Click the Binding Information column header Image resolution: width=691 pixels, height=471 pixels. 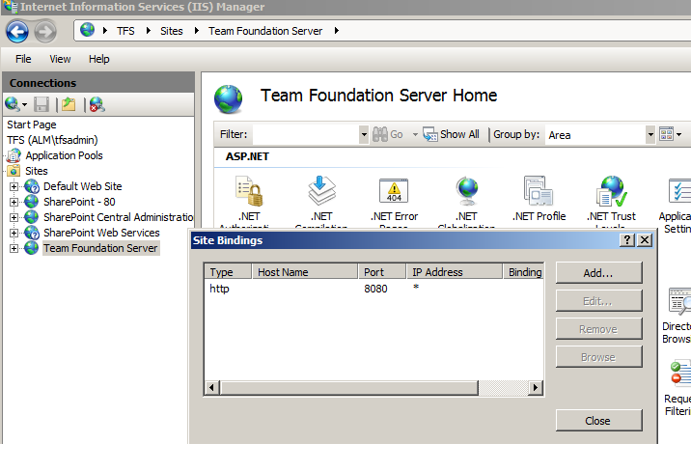523,272
